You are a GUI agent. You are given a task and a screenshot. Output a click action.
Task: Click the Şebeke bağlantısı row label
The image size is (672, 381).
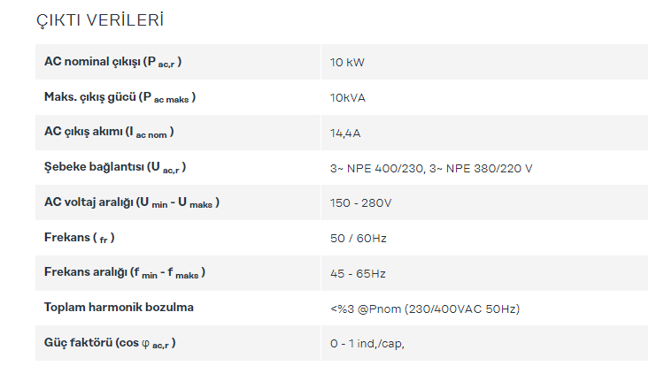[115, 167]
